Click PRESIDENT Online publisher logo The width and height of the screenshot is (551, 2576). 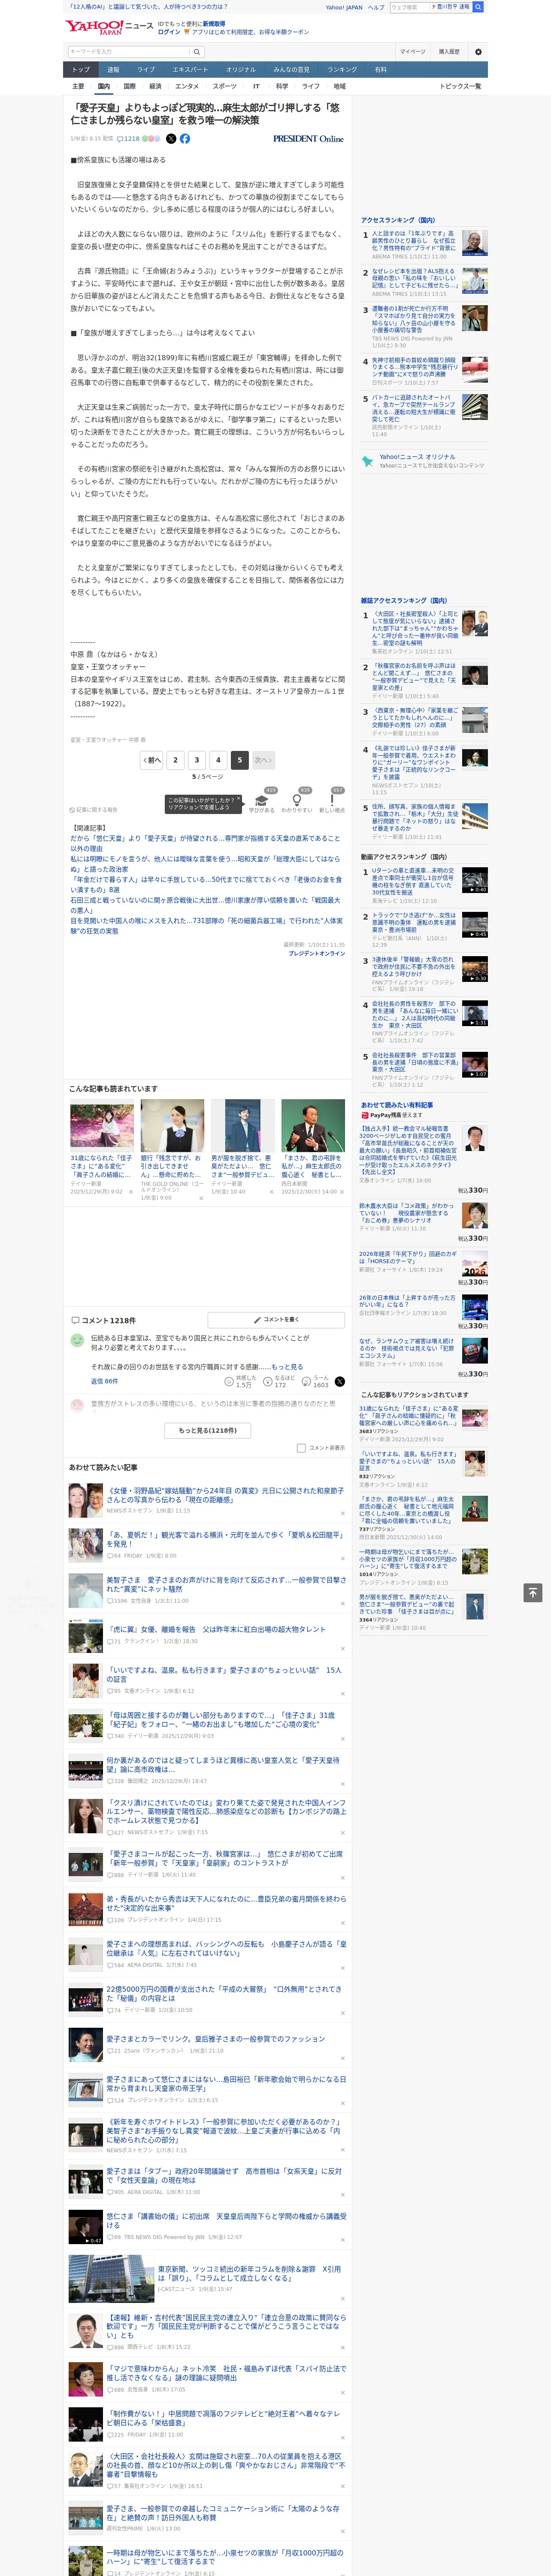pos(308,139)
